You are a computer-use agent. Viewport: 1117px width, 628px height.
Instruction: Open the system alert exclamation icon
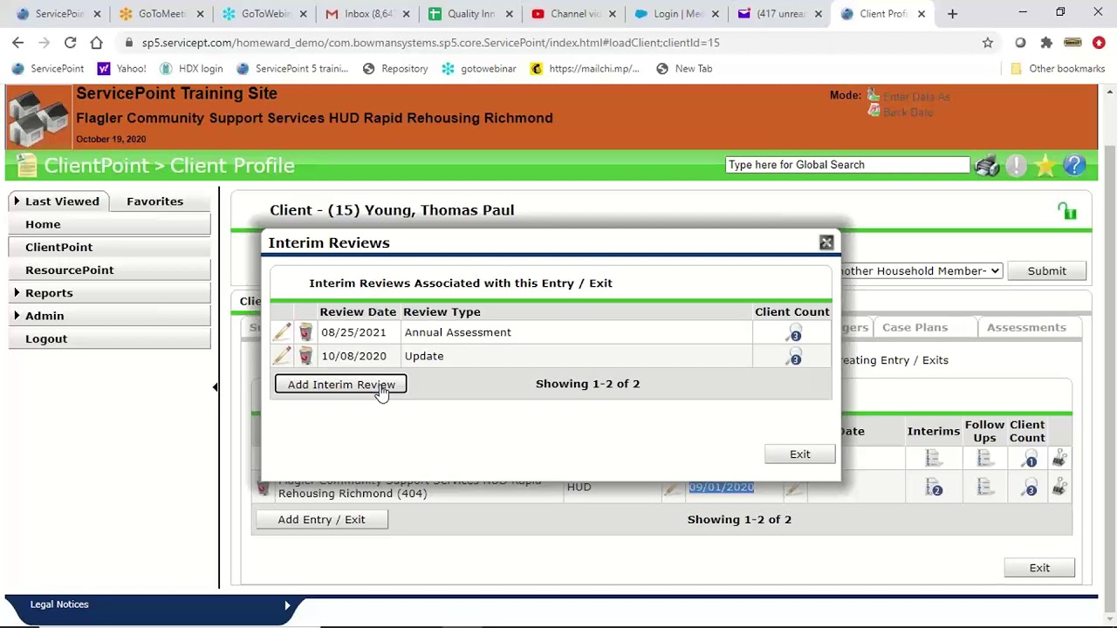click(1016, 166)
